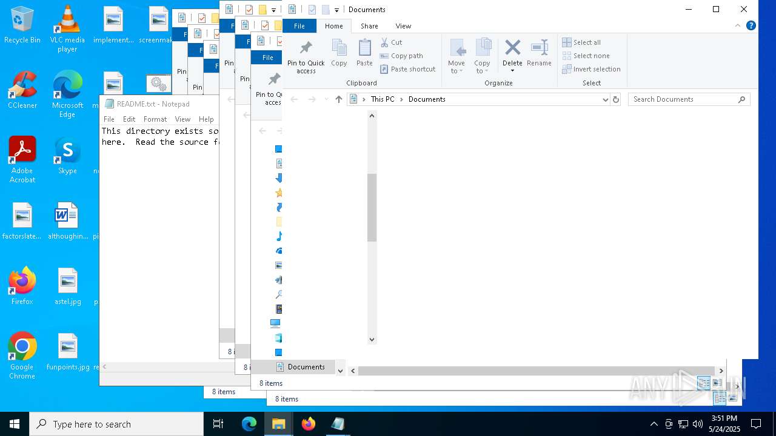776x436 pixels.
Task: Click the taskbar search box
Action: coord(116,424)
